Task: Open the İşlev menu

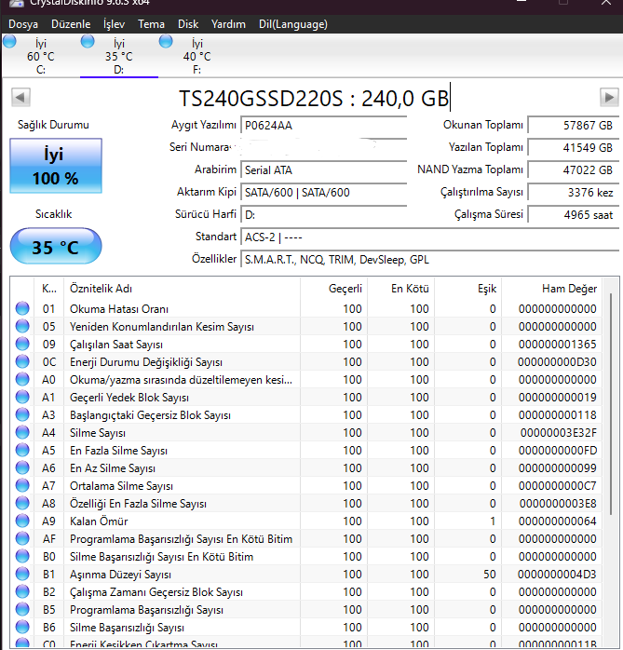Action: 114,24
